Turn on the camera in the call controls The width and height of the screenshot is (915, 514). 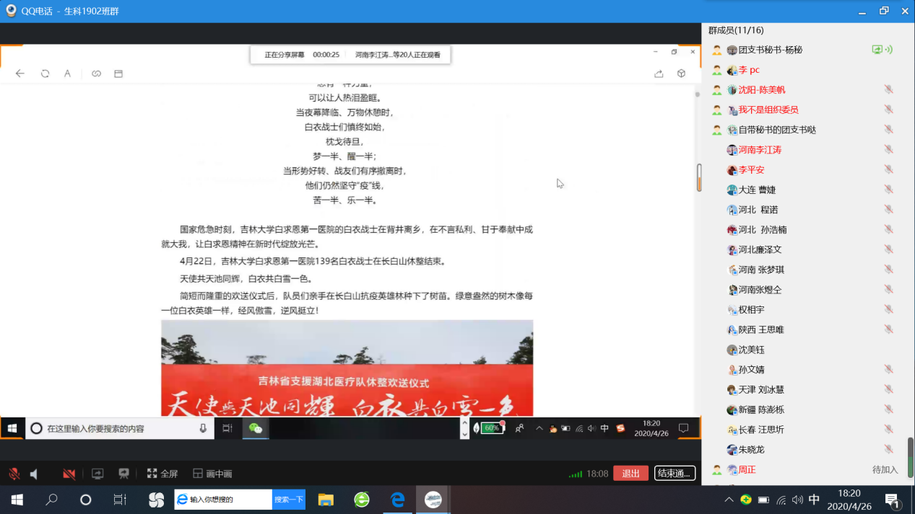tap(69, 474)
